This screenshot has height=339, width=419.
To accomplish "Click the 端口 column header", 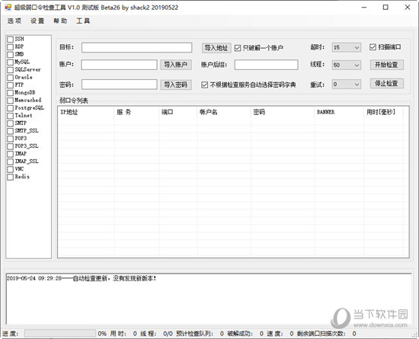I will point(178,112).
